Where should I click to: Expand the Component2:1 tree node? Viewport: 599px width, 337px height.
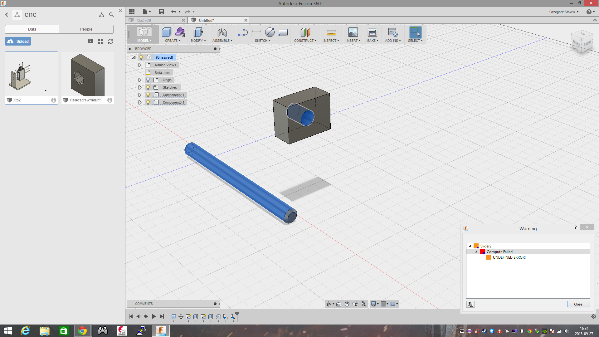(x=140, y=95)
